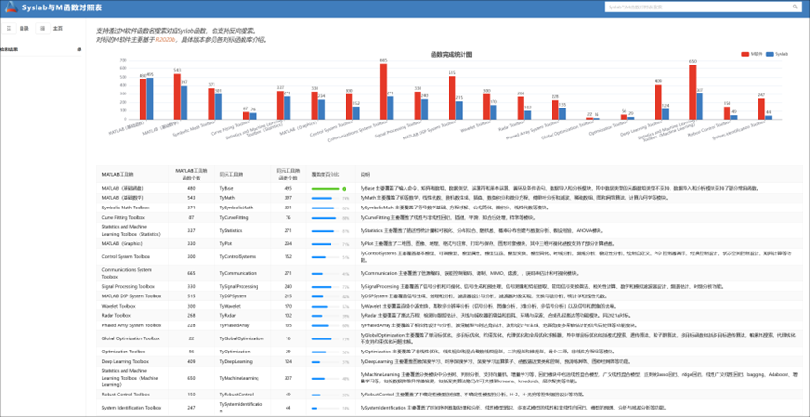The width and height of the screenshot is (810, 417).
Task: Click the red 543 bar in chart
Action: click(177, 96)
